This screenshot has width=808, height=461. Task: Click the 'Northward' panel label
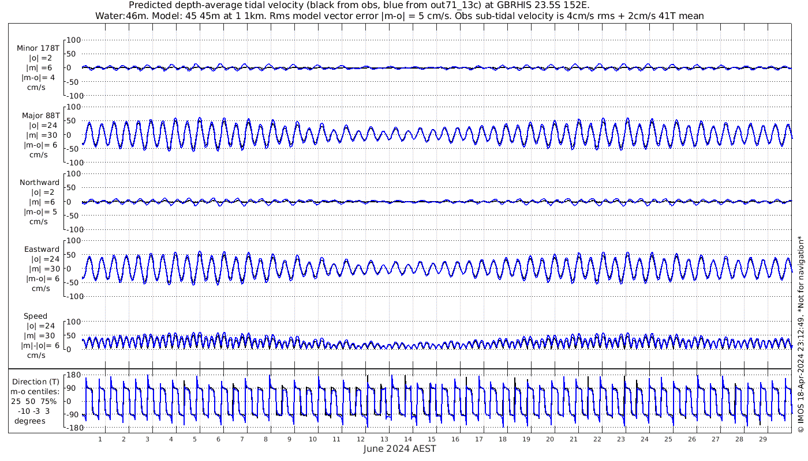(x=39, y=183)
